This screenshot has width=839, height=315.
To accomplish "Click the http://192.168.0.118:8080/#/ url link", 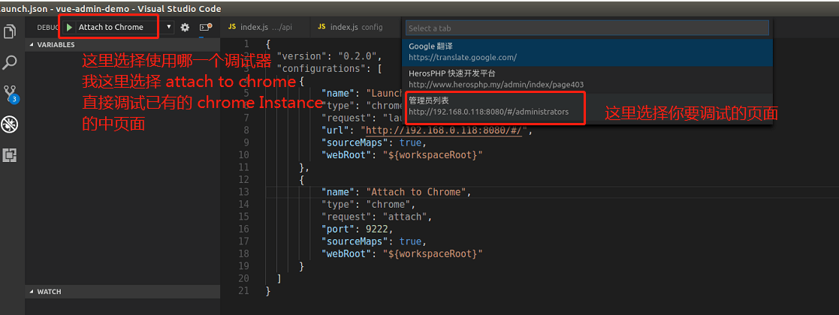I will pyautogui.click(x=444, y=130).
